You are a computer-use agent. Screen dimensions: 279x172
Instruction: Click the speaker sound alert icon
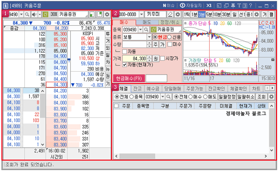[34, 14]
